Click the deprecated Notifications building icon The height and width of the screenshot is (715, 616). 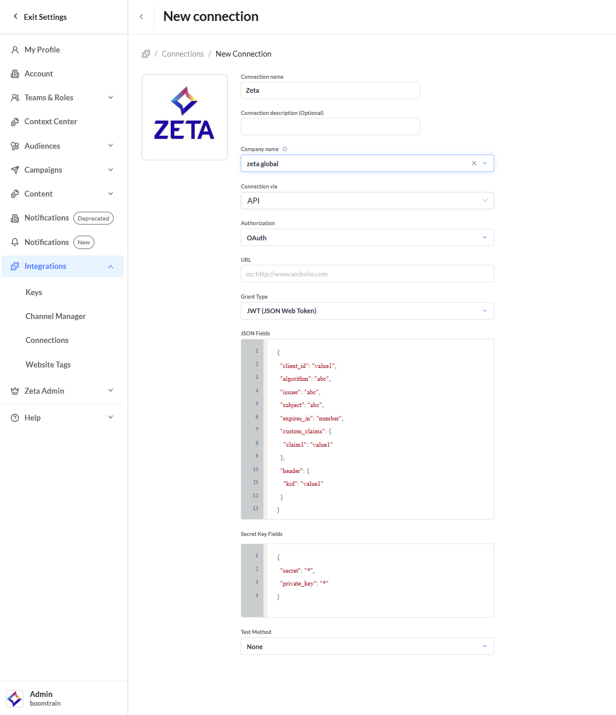point(15,218)
